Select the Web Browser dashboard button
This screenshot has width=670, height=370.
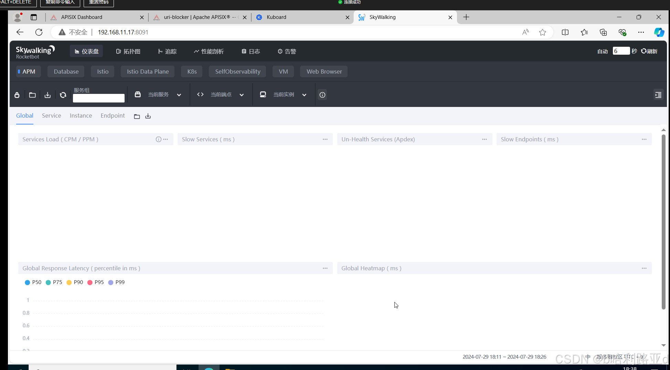[x=324, y=72]
